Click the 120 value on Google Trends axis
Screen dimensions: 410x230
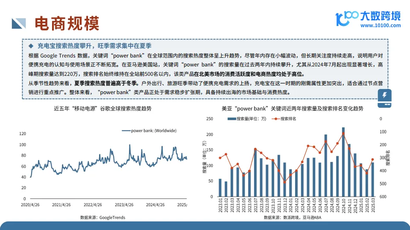[x=23, y=134]
